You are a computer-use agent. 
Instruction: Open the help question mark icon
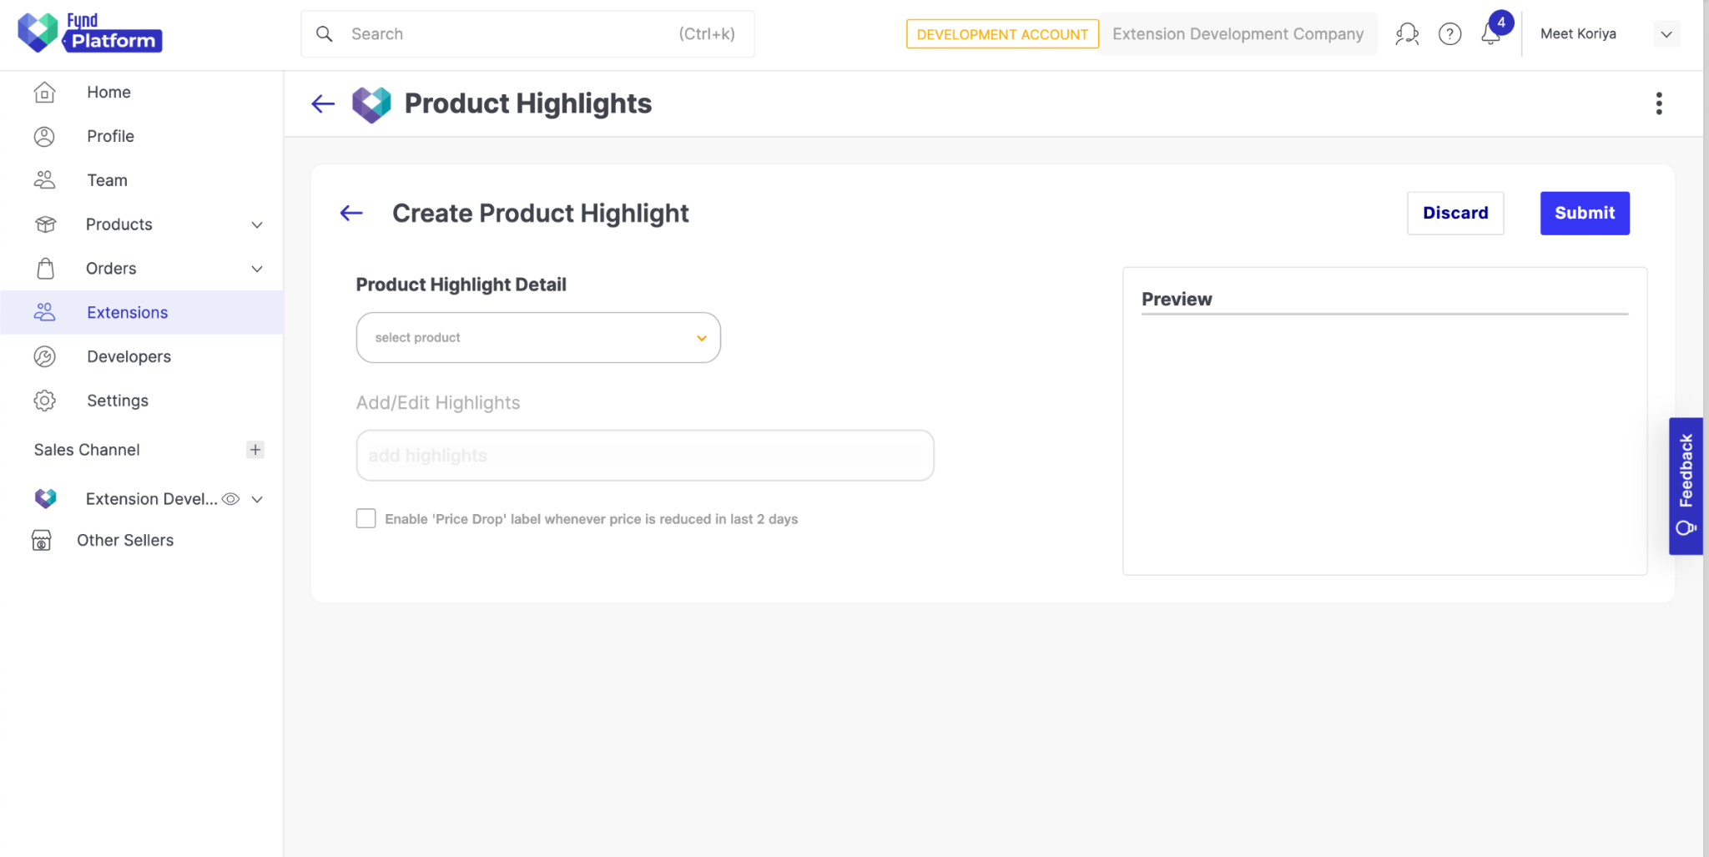click(x=1450, y=34)
